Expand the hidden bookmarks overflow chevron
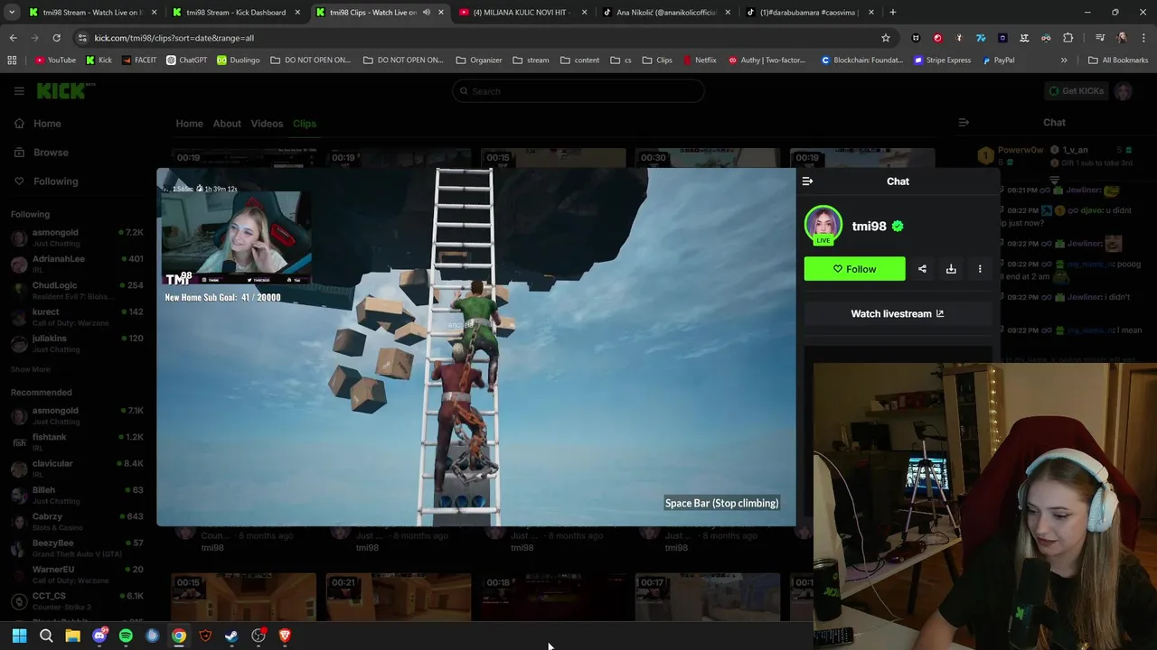 [x=1064, y=60]
